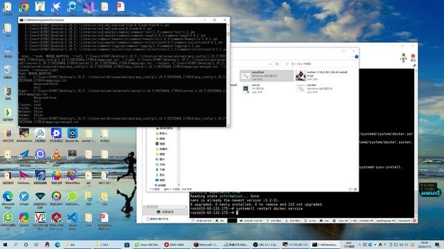
Task: Open the blue speaker app desktop icon
Action: coord(72,135)
